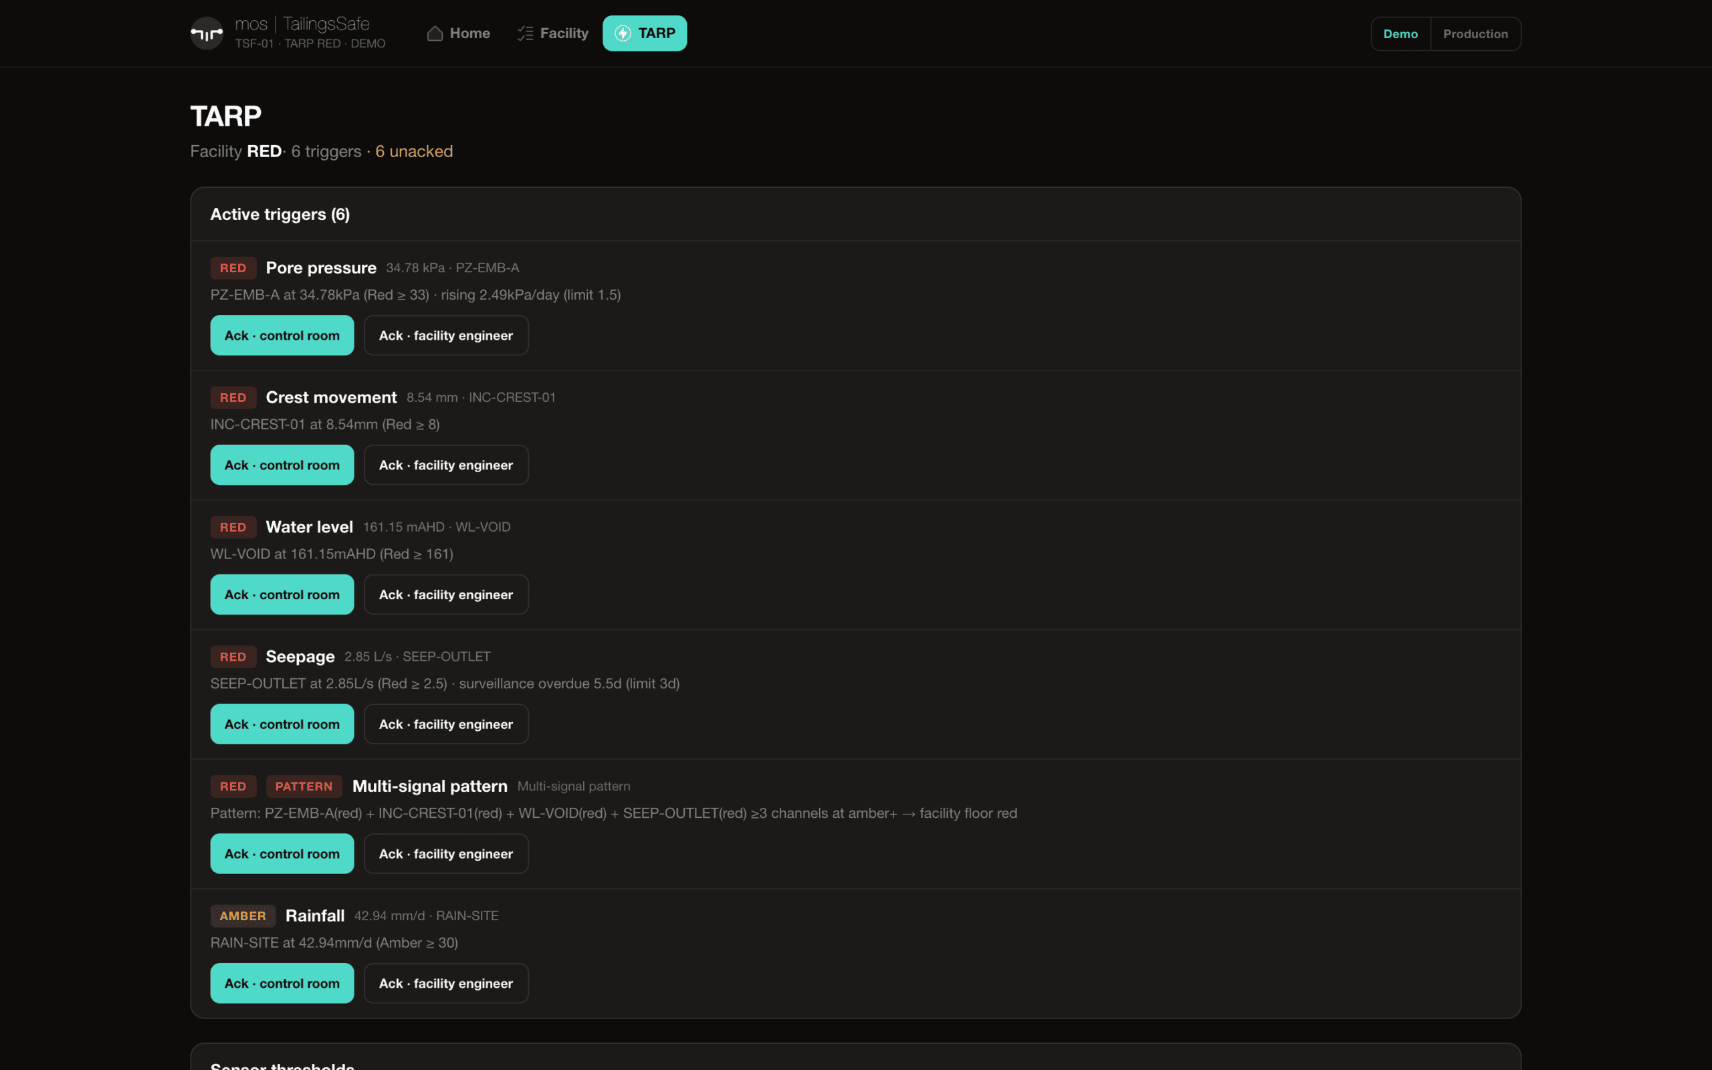
Task: Click the Facility checklist icon
Action: click(x=525, y=33)
